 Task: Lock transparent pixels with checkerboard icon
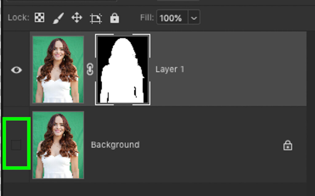point(39,18)
